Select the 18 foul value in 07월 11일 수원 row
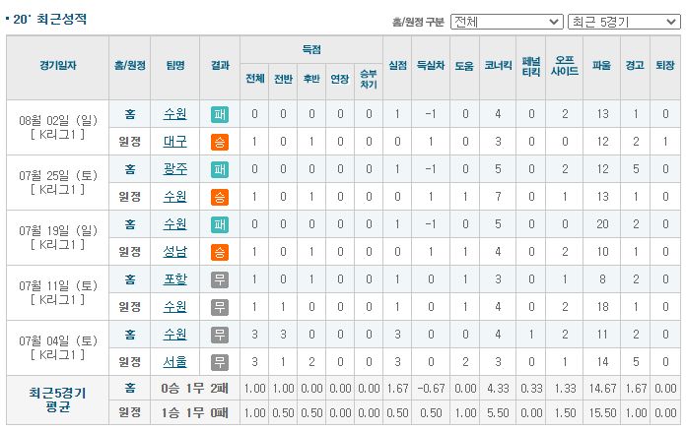The width and height of the screenshot is (686, 431). [x=602, y=307]
